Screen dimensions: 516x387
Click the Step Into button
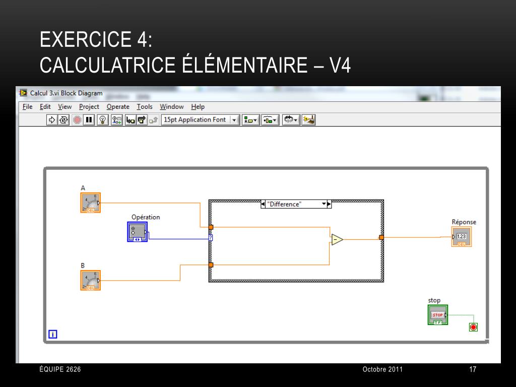[131, 120]
